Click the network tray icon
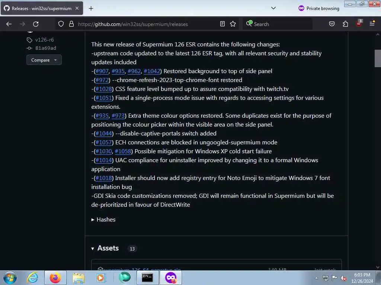381x285 pixels. pos(325,278)
